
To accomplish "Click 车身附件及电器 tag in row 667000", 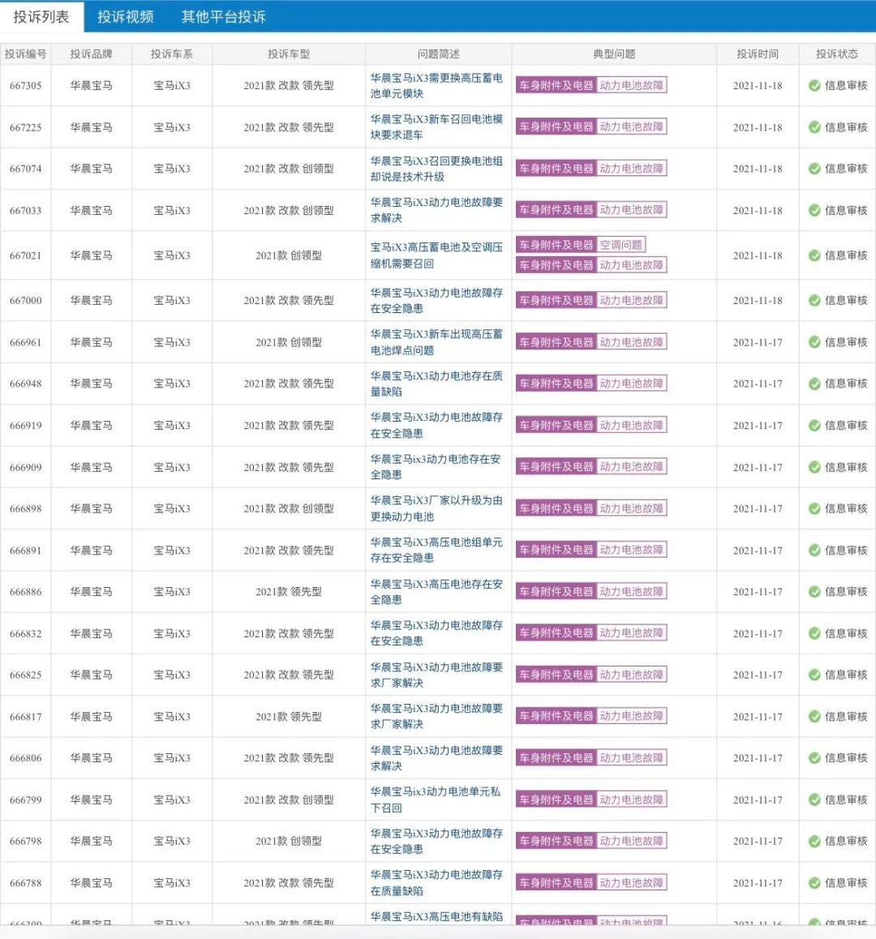I will pos(556,300).
